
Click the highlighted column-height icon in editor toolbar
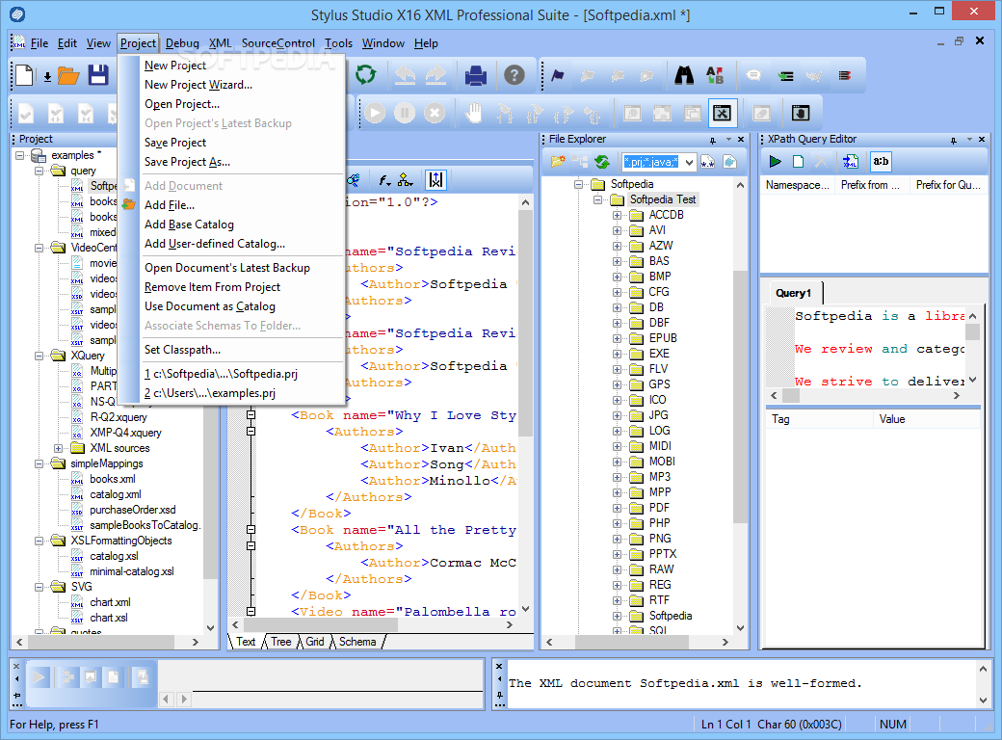pyautogui.click(x=435, y=181)
